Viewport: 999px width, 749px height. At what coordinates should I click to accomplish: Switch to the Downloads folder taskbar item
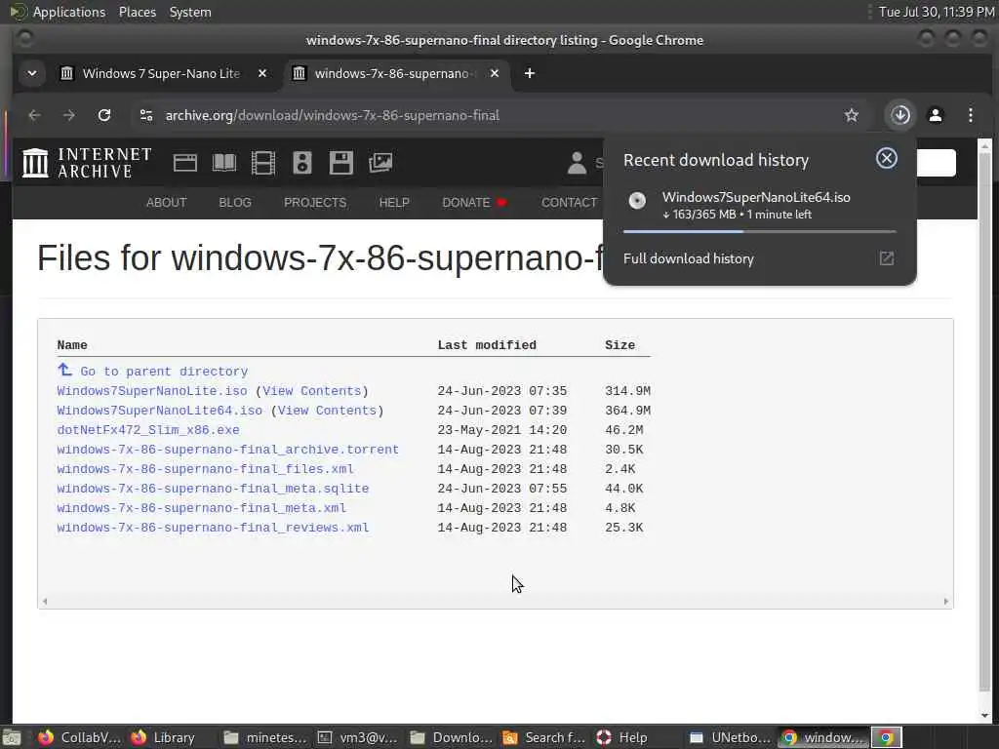tap(451, 737)
